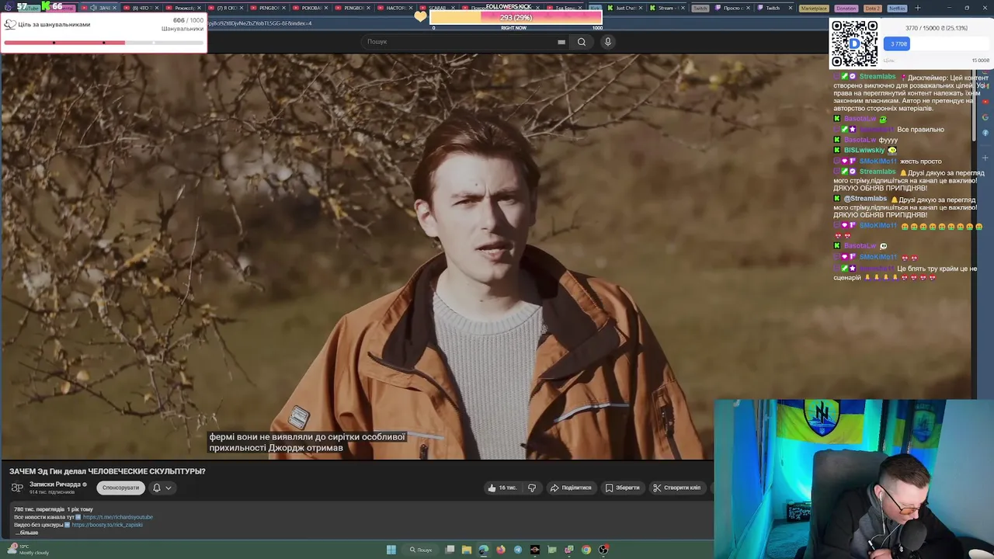994x559 pixels.
Task: Open taskbar Пошук search
Action: tap(421, 550)
